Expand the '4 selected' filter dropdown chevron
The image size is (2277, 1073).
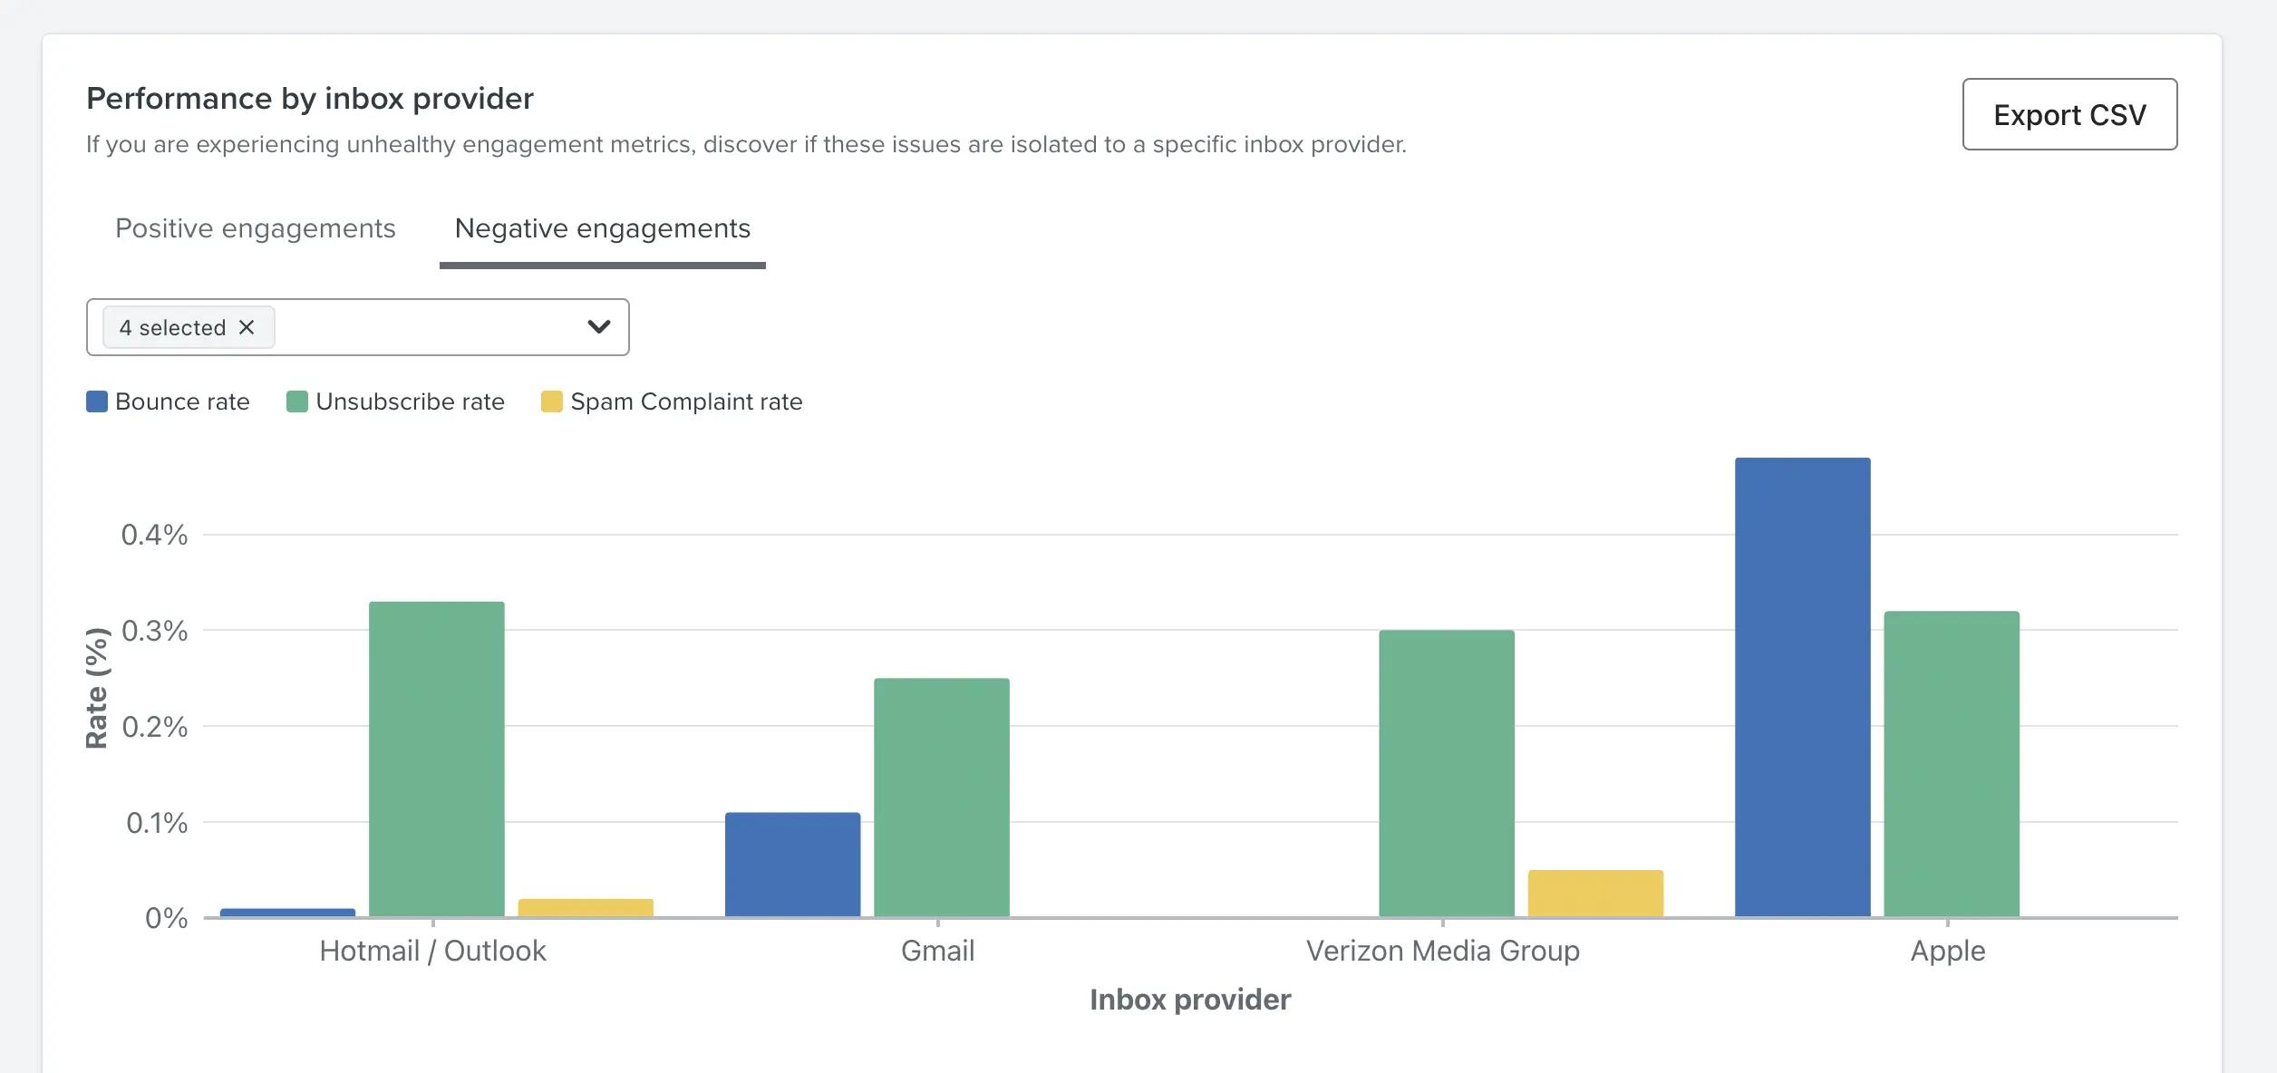tap(598, 327)
